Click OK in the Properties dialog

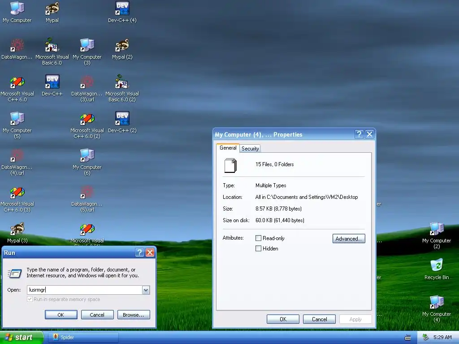coord(283,319)
